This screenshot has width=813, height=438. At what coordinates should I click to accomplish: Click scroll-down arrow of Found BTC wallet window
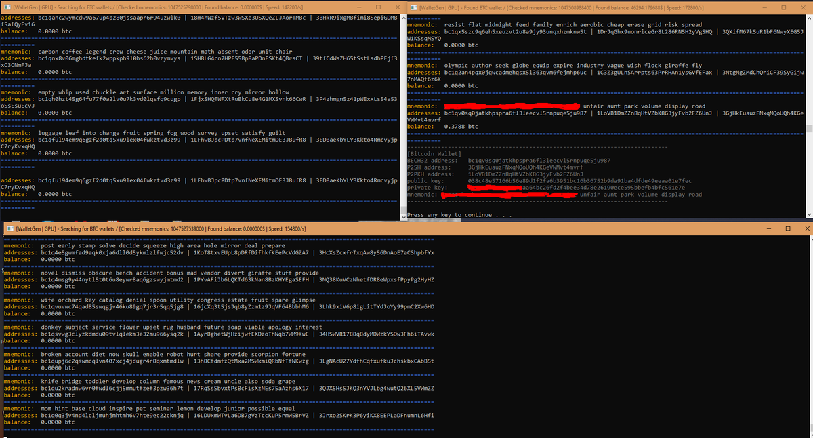808,215
